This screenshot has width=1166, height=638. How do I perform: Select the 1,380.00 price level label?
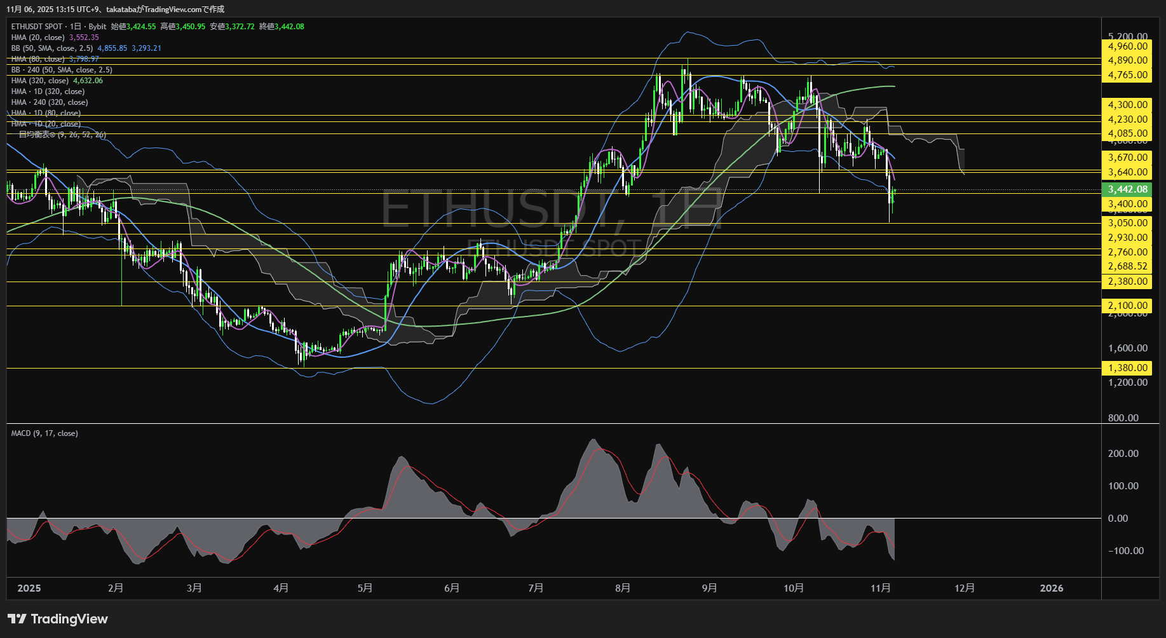pyautogui.click(x=1127, y=368)
